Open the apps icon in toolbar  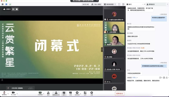[x=85, y=93]
